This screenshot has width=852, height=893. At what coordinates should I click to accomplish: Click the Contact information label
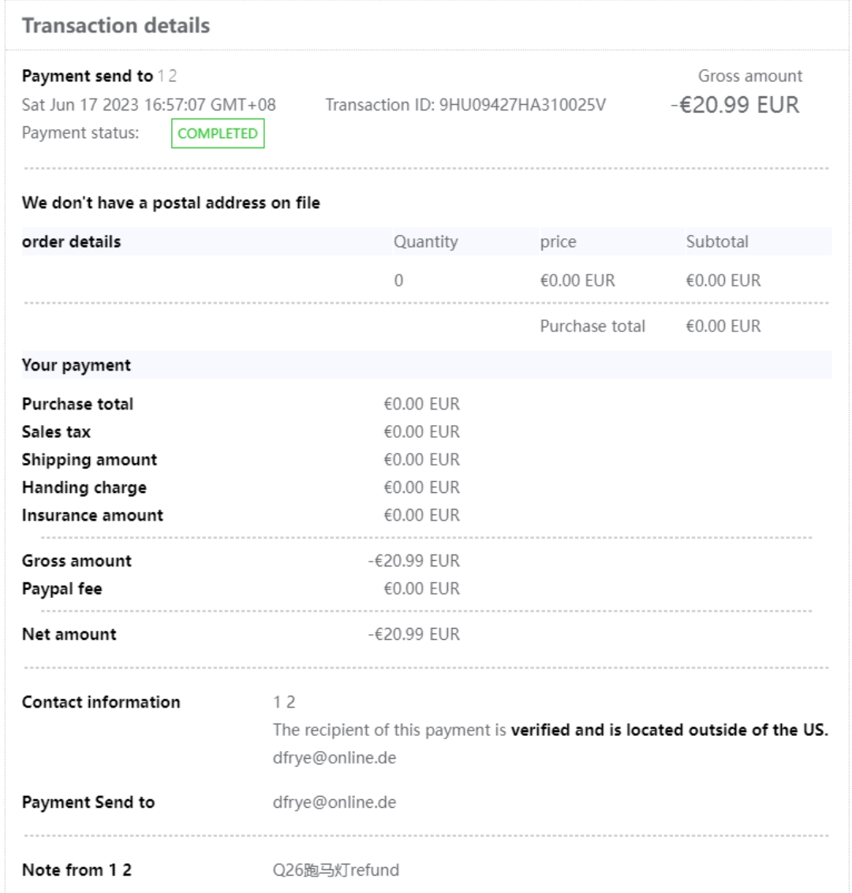coord(101,702)
